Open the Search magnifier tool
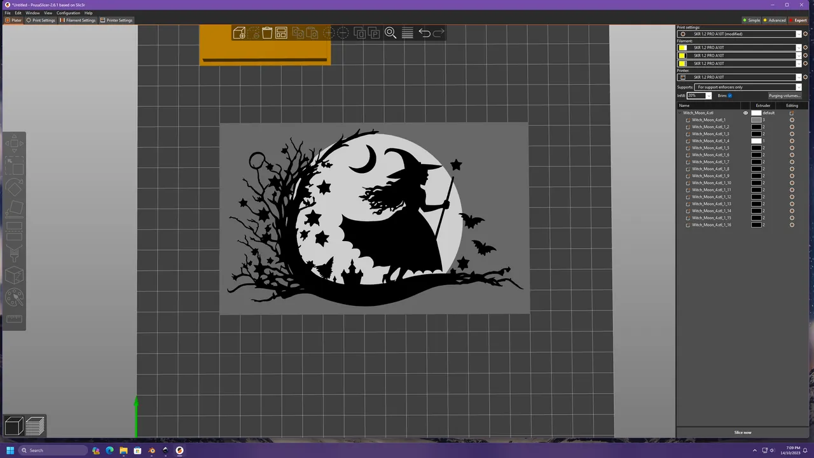The height and width of the screenshot is (458, 814). (x=390, y=33)
